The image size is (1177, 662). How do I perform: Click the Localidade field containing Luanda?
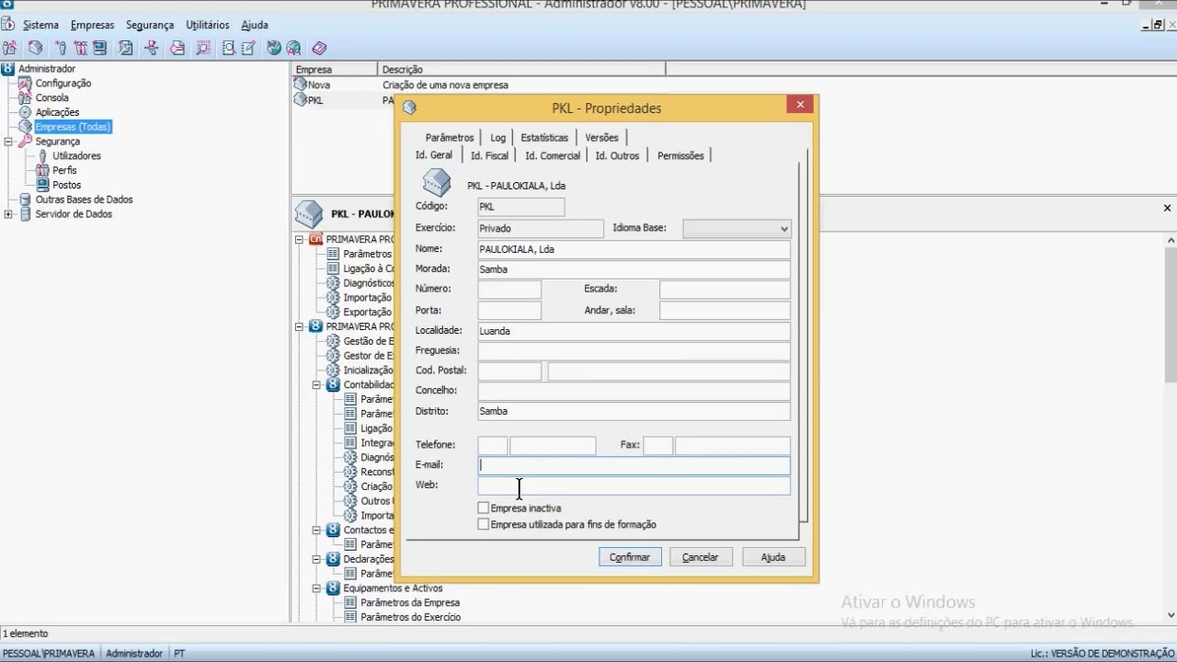coord(634,331)
